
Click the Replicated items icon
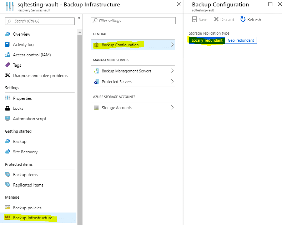tap(7, 185)
